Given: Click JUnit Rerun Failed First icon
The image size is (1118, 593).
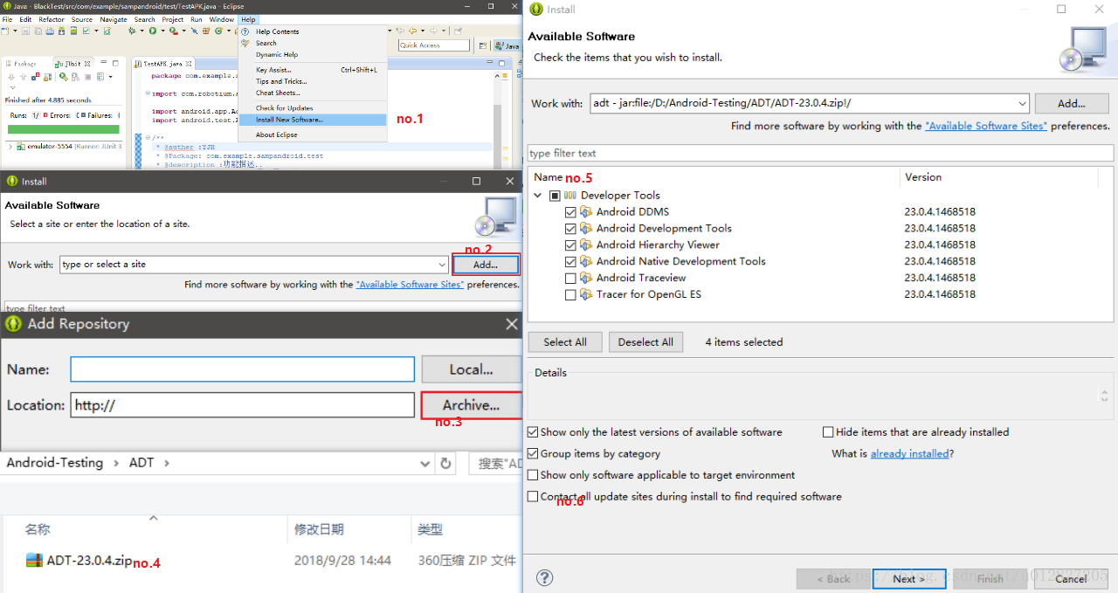Looking at the screenshot, I should (x=75, y=77).
